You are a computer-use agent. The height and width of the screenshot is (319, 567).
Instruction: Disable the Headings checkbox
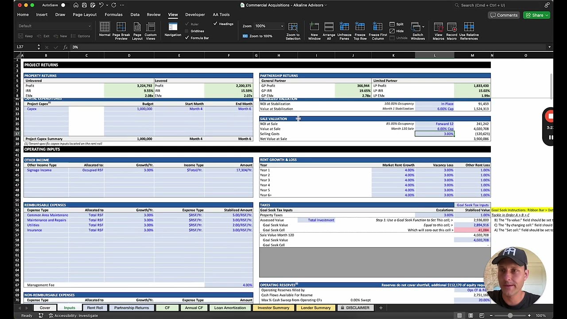[x=215, y=24]
